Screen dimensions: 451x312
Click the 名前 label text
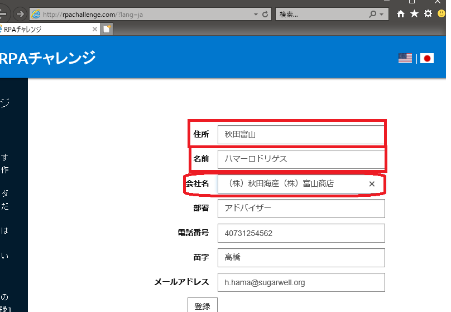[201, 159]
